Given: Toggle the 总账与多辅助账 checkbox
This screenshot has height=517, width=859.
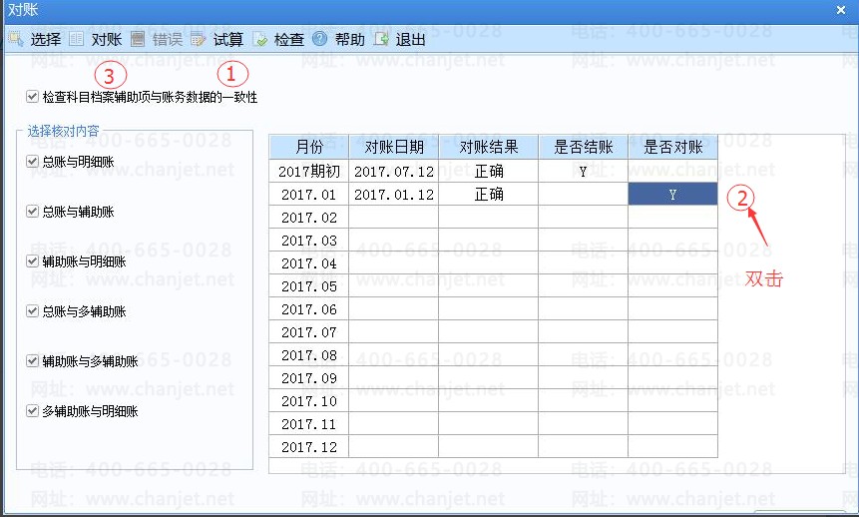Looking at the screenshot, I should 32,310.
